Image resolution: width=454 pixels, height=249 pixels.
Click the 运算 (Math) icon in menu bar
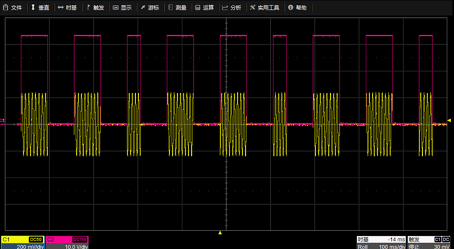coord(197,8)
